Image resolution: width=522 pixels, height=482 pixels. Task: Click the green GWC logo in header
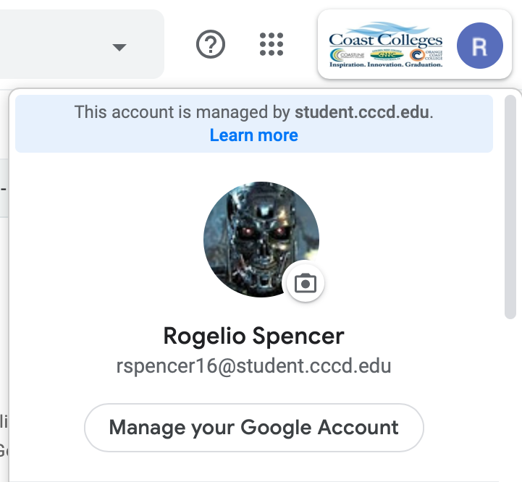[385, 55]
